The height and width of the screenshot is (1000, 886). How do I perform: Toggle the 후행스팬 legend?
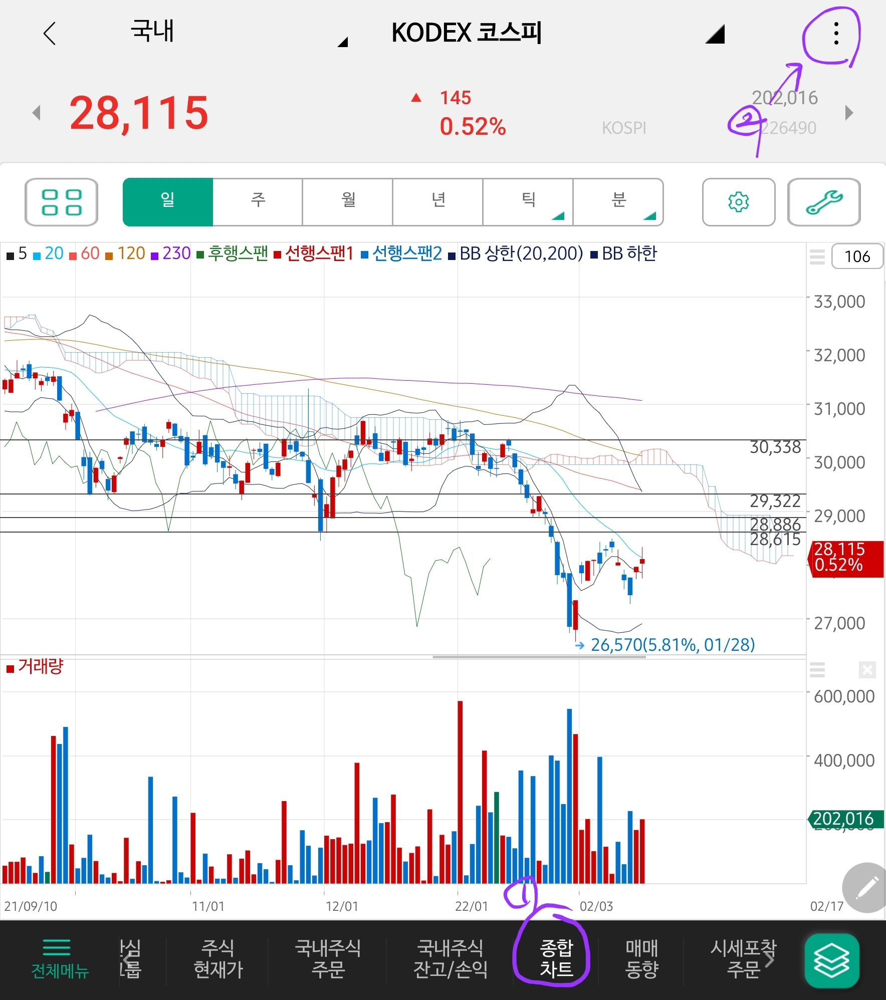tap(232, 254)
